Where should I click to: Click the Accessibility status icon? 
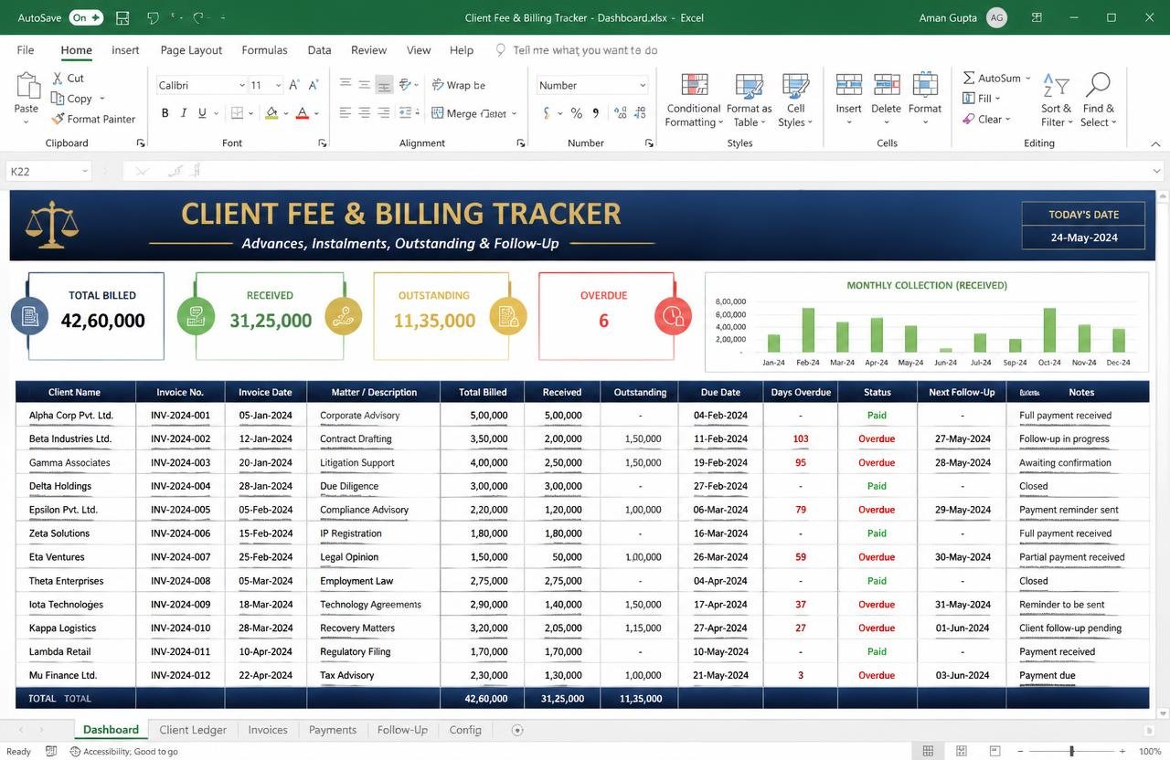[76, 752]
